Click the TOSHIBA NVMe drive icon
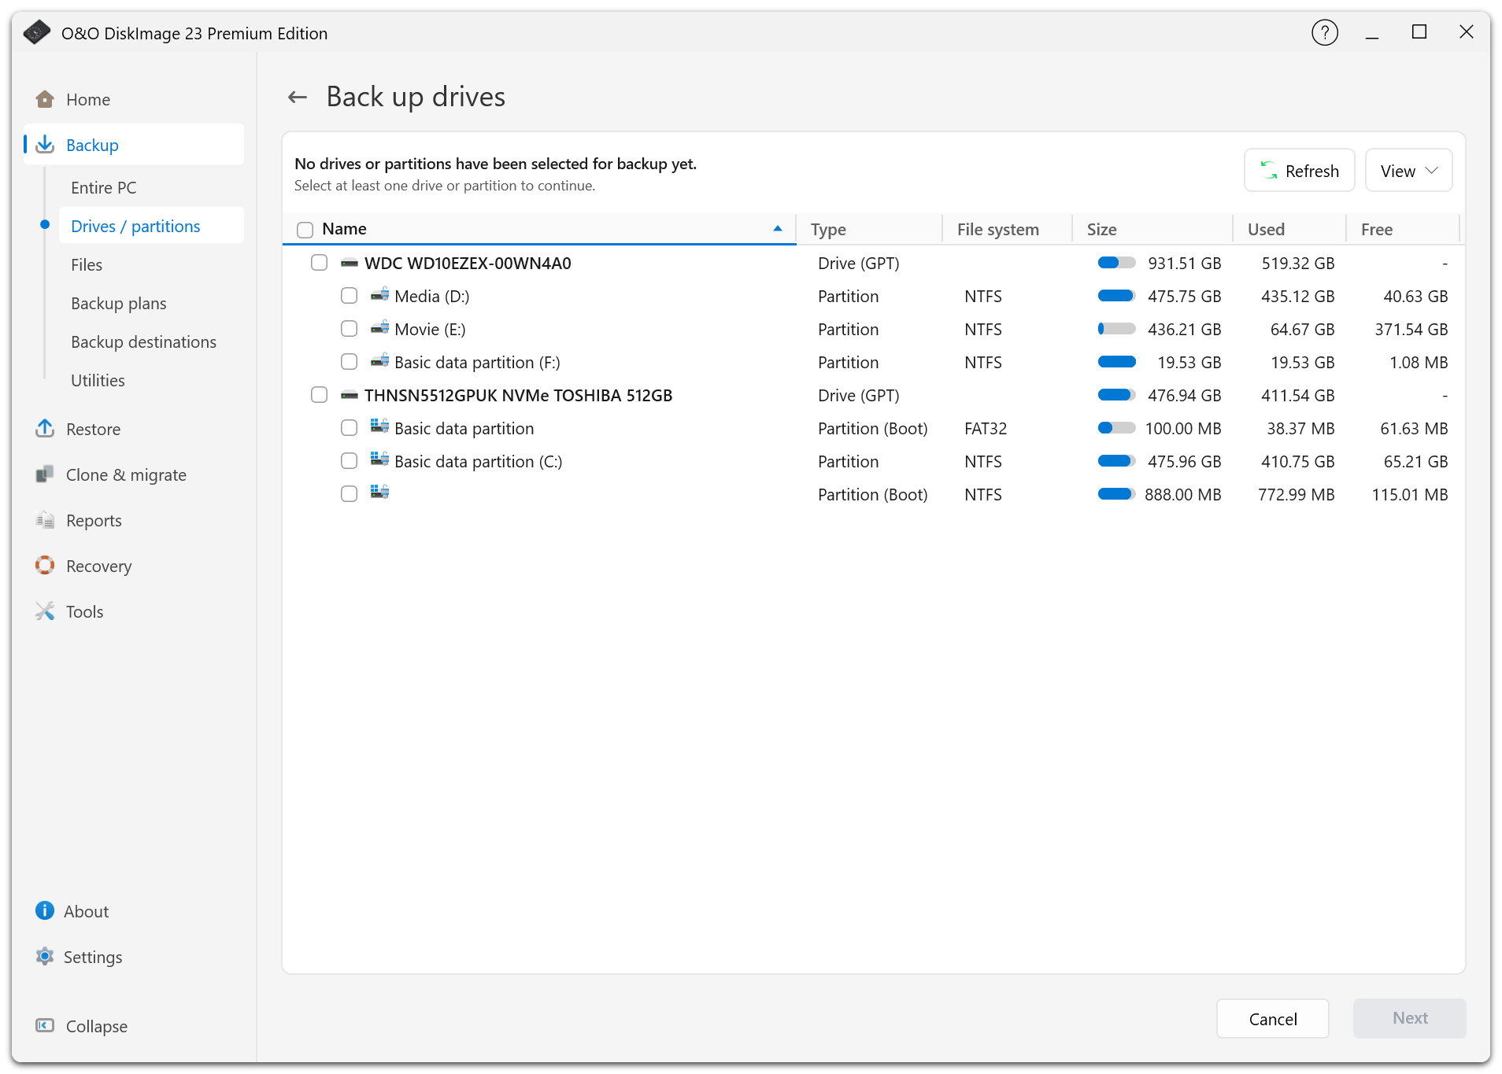The width and height of the screenshot is (1502, 1074). coord(350,396)
